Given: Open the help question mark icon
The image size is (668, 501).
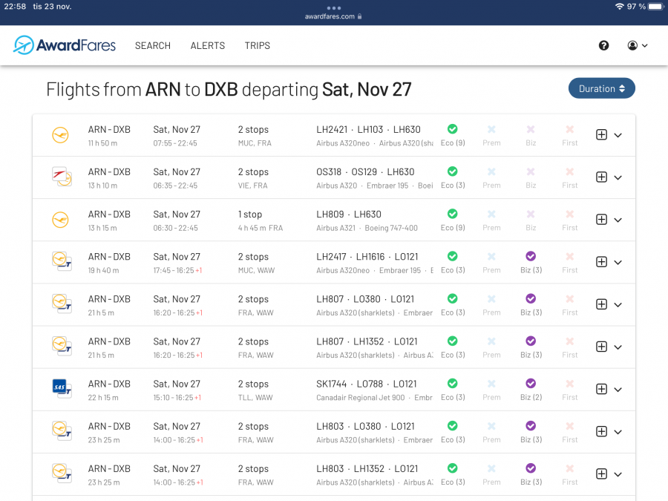Looking at the screenshot, I should pos(603,45).
